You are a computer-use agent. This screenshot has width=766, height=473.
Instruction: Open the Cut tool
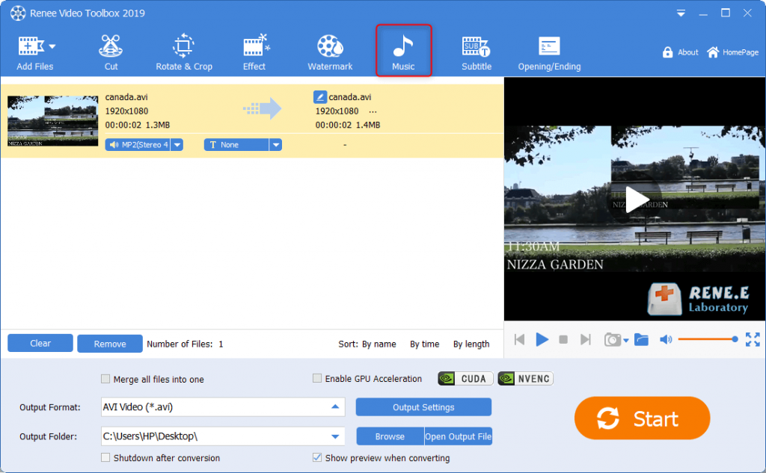(111, 52)
